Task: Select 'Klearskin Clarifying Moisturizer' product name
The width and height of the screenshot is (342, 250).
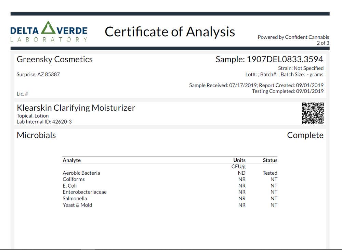Action: 76,108
